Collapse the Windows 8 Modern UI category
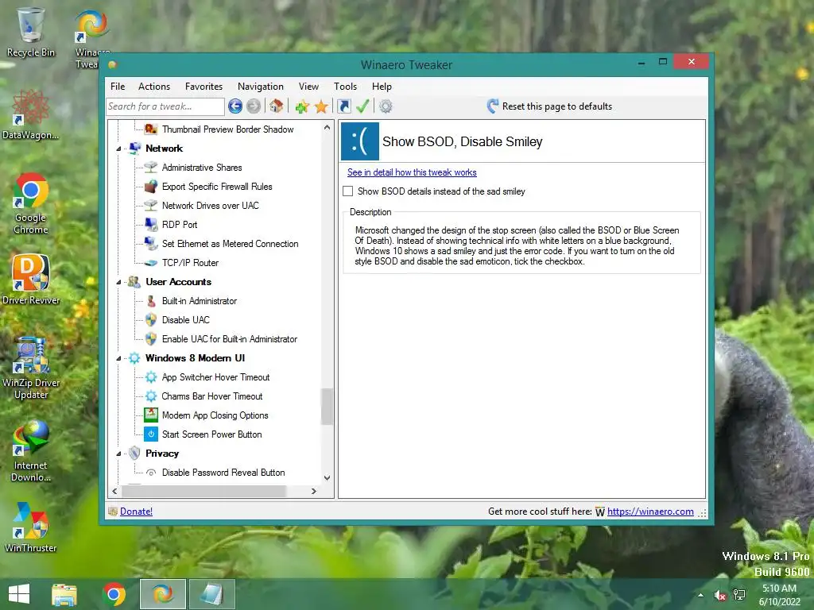 [119, 358]
